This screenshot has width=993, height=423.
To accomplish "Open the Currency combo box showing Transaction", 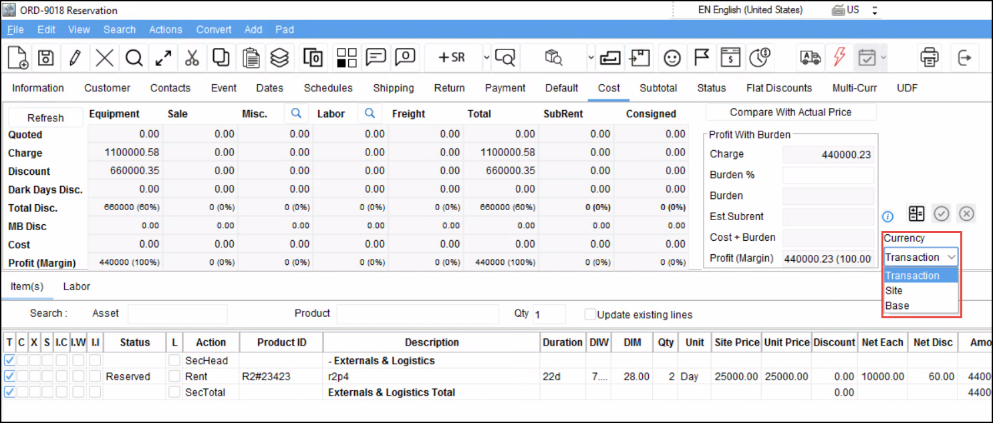I will pos(921,257).
